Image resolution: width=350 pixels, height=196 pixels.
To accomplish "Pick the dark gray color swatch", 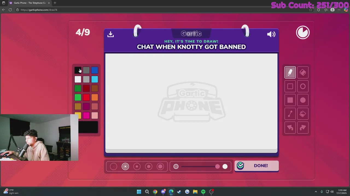I will click(86, 71).
